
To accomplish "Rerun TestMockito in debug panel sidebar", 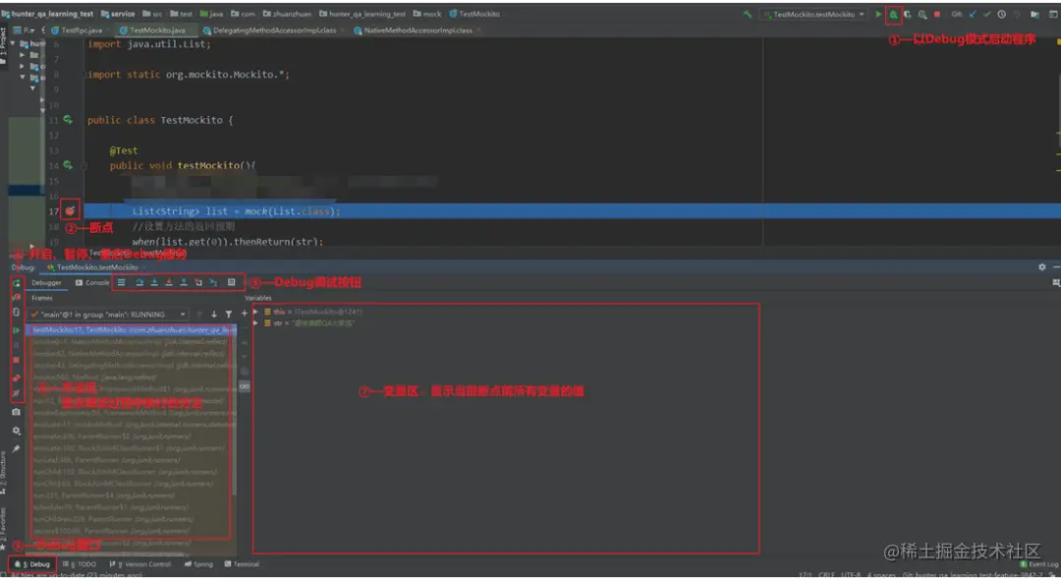I will [17, 283].
